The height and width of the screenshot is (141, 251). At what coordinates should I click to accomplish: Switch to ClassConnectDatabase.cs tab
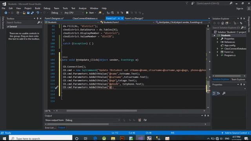tap(85, 18)
